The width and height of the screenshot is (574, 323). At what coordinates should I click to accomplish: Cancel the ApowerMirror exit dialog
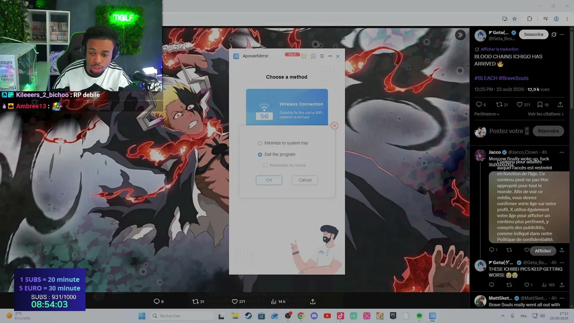[x=305, y=180]
